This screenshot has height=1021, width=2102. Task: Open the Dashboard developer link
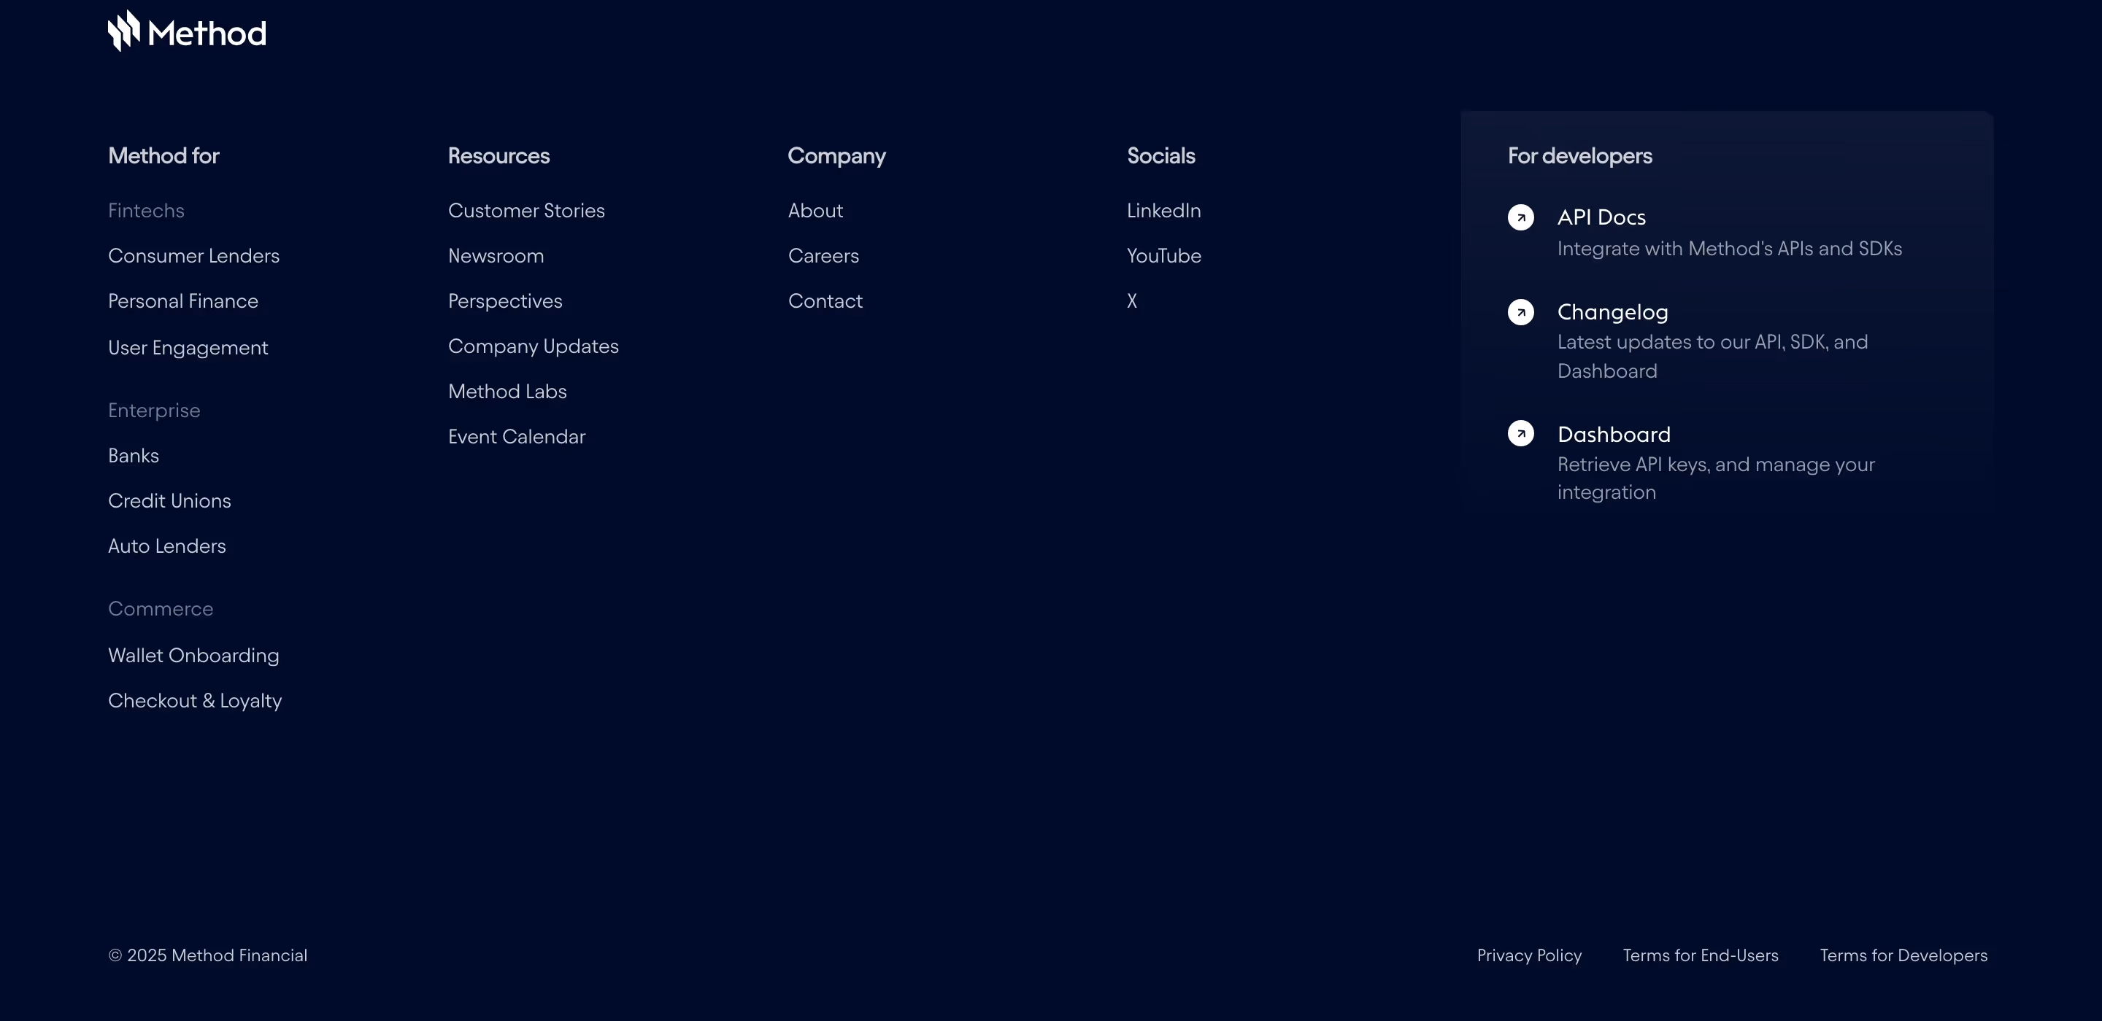point(1613,434)
